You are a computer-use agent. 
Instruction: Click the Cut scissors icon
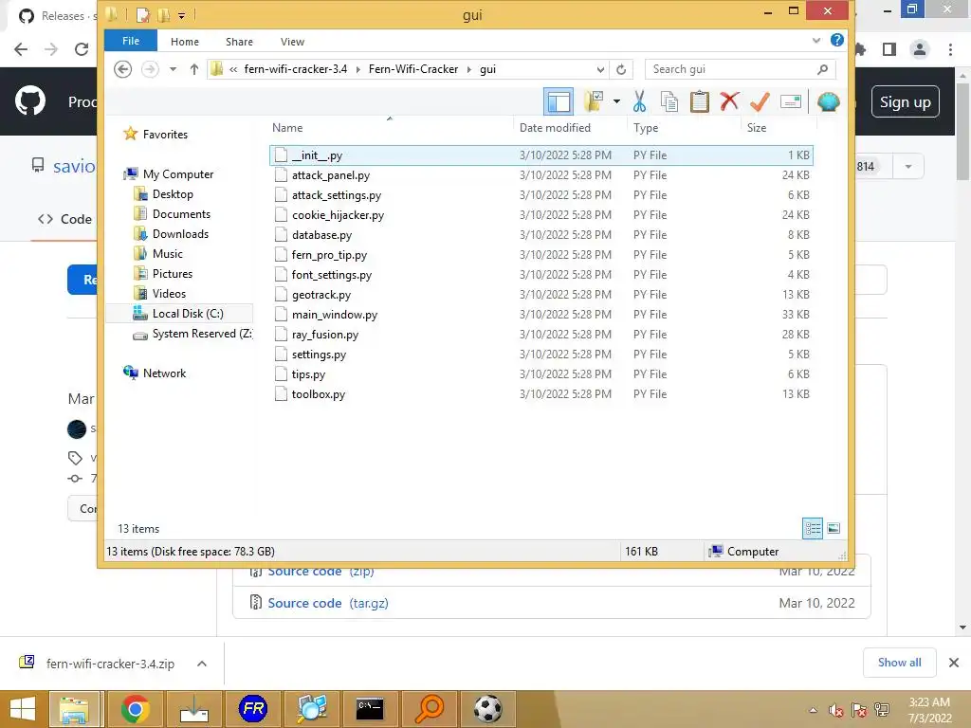(x=639, y=101)
